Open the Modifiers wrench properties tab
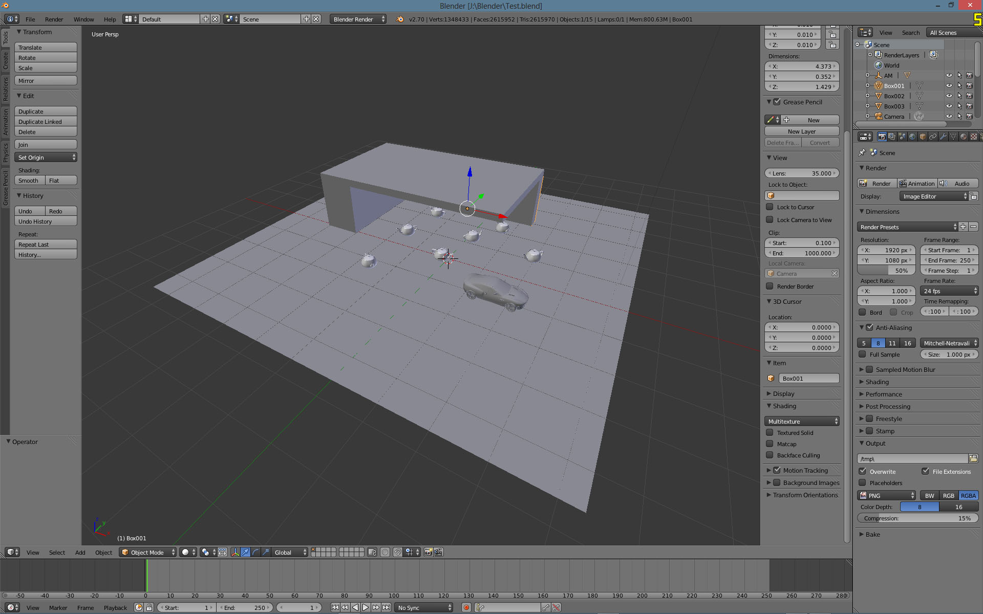983x614 pixels. [943, 137]
